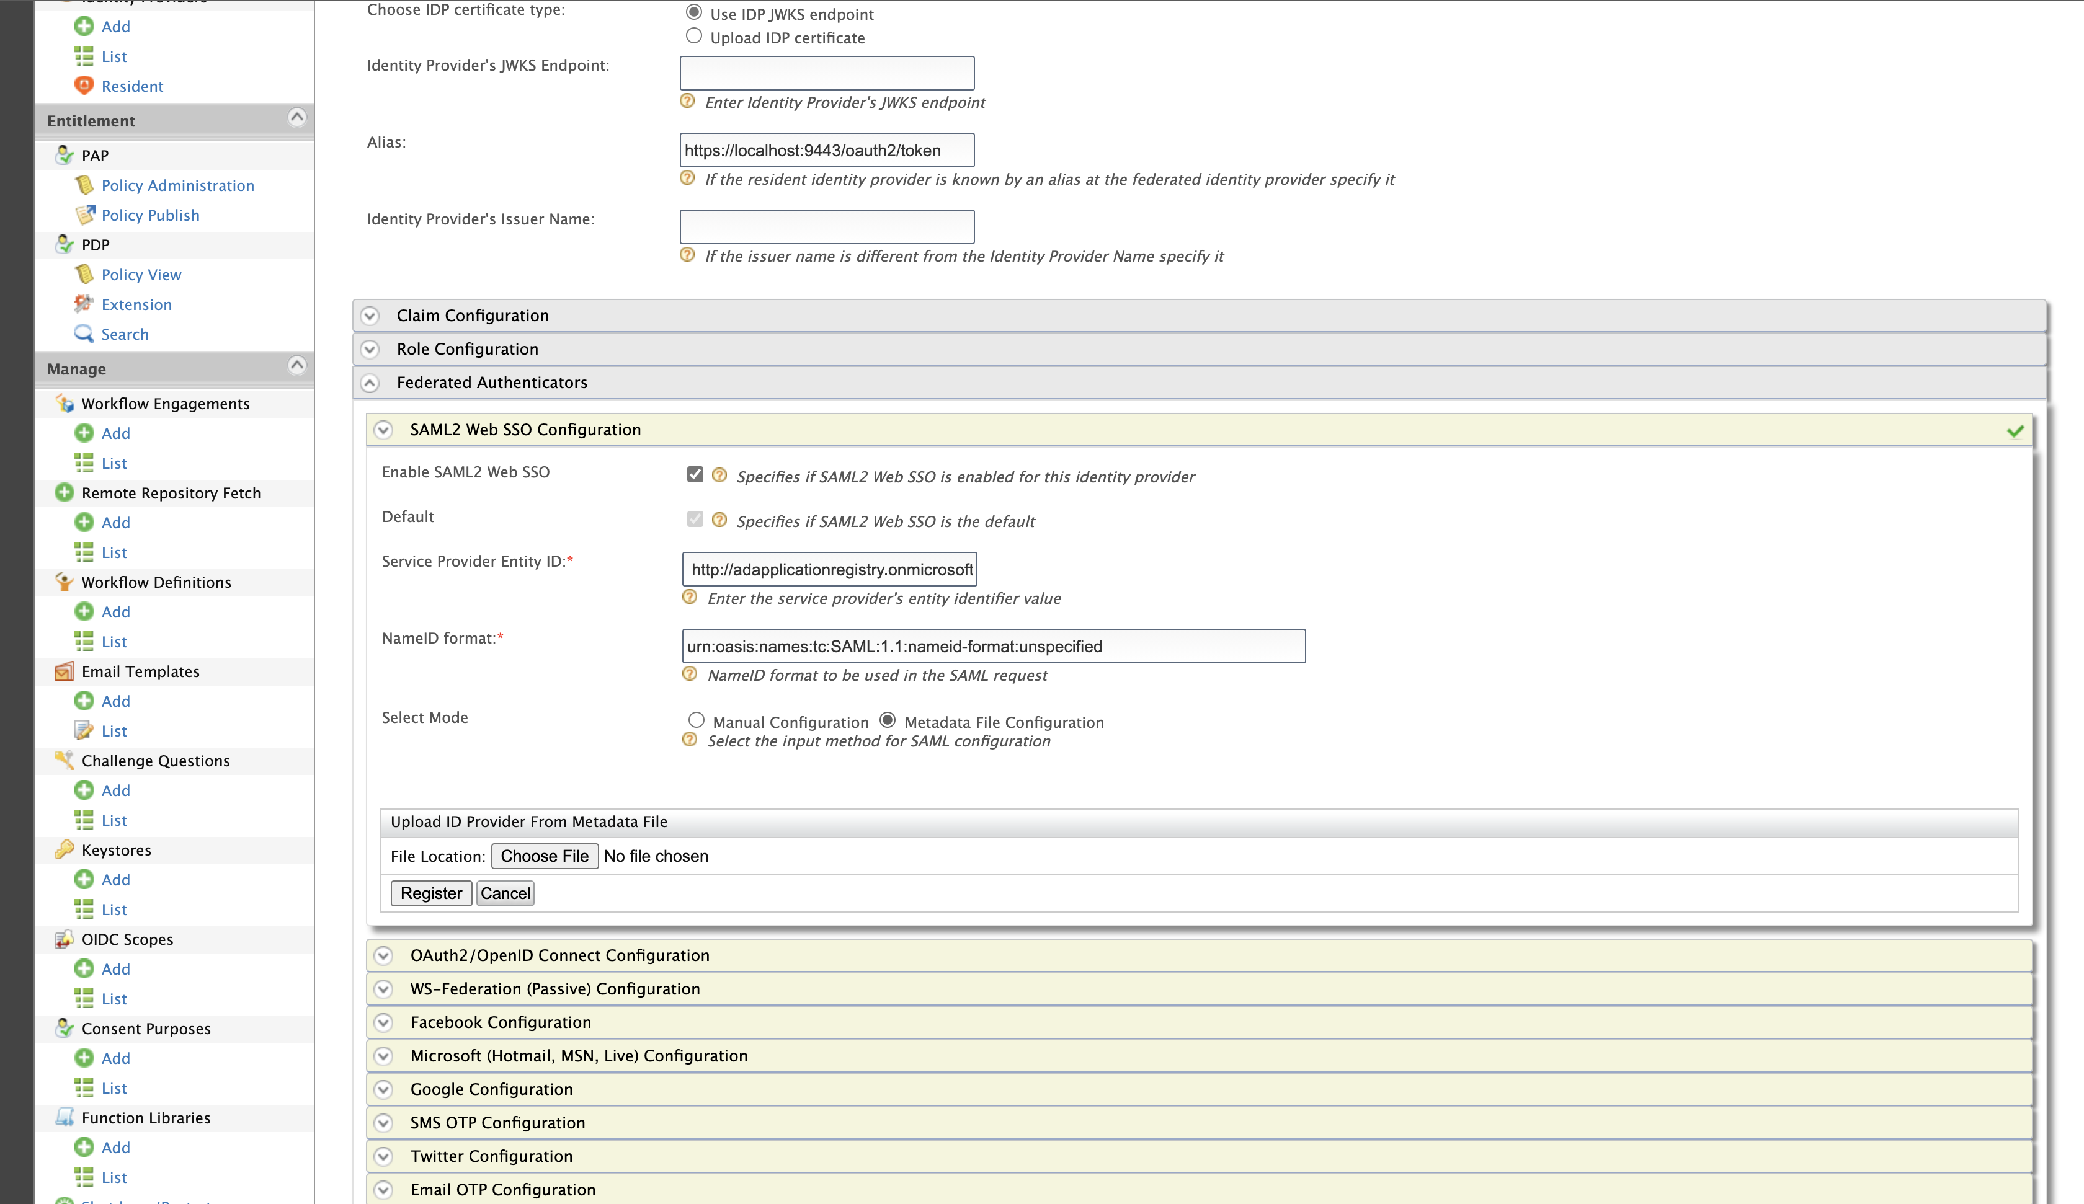Choose the Upload IDP certificate option
Image resolution: width=2084 pixels, height=1204 pixels.
coord(694,35)
